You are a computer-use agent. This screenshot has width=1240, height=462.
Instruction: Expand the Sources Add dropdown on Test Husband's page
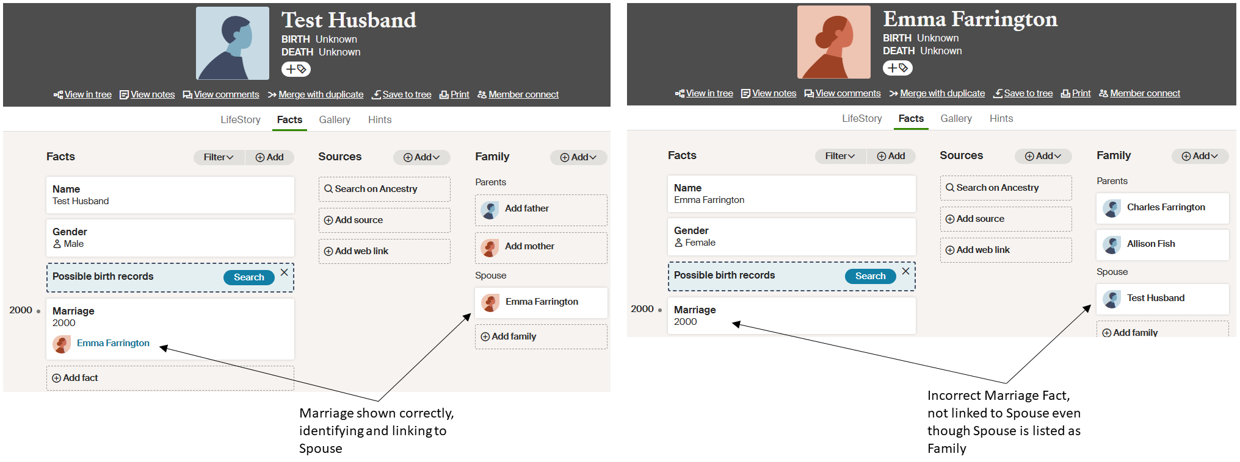pos(422,157)
